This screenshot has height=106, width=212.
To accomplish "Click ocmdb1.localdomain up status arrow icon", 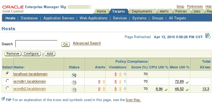I will (x=74, y=82).
